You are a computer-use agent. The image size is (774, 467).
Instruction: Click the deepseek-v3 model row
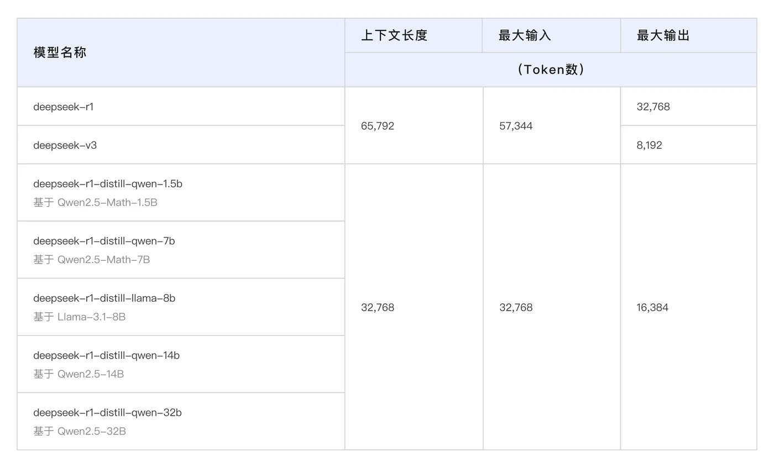[65, 145]
